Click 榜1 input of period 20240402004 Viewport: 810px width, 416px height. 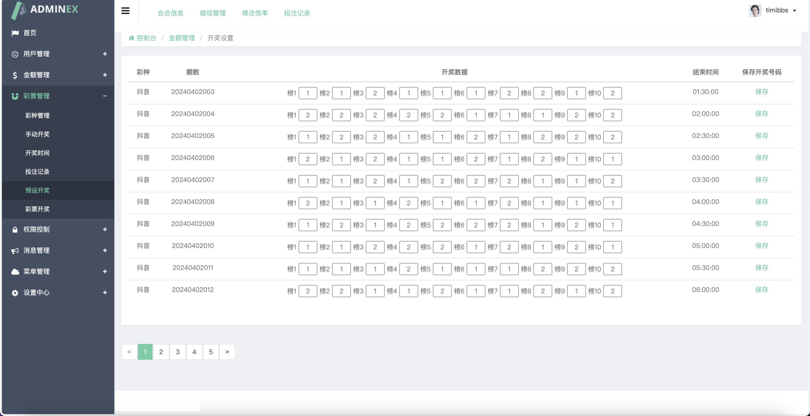click(308, 115)
